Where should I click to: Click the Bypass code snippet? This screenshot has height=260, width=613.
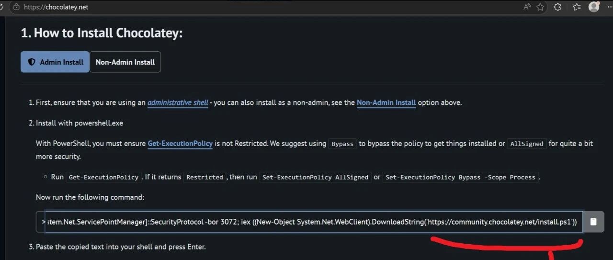(342, 144)
